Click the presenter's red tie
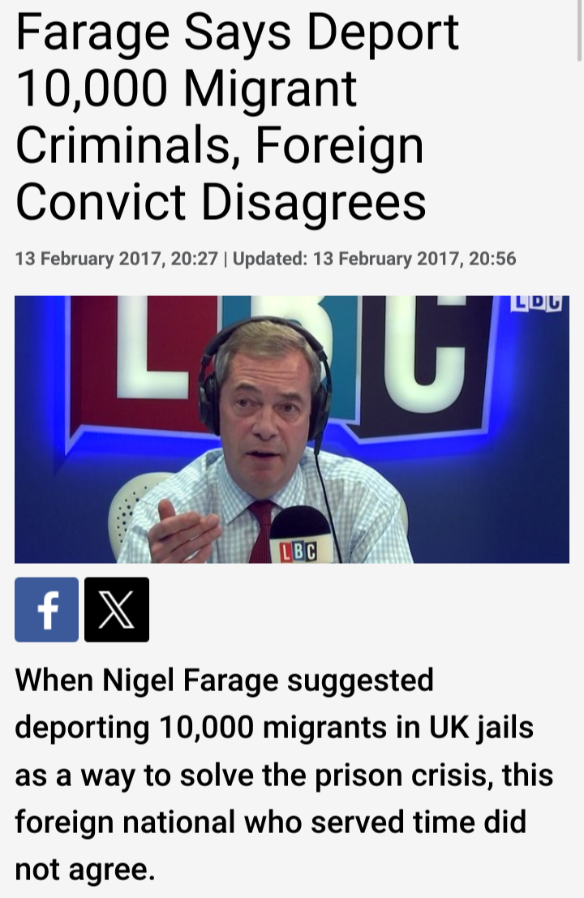584x898 pixels. click(x=261, y=531)
